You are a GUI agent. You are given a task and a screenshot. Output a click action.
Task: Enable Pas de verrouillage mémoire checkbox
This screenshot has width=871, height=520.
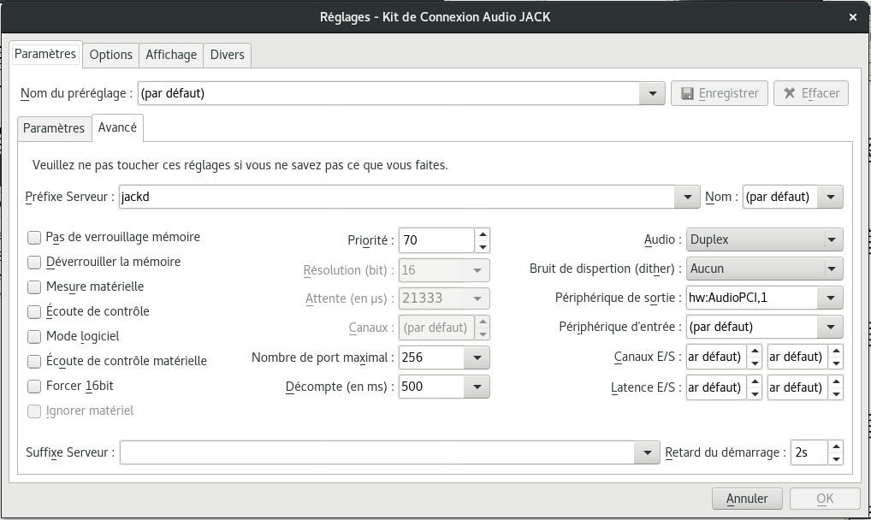pos(34,237)
